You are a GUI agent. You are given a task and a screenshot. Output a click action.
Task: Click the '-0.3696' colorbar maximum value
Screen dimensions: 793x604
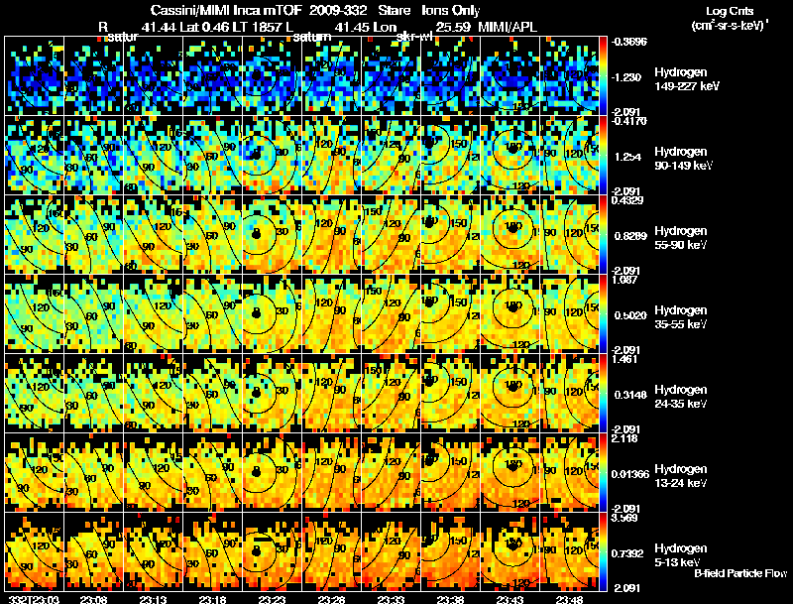628,42
